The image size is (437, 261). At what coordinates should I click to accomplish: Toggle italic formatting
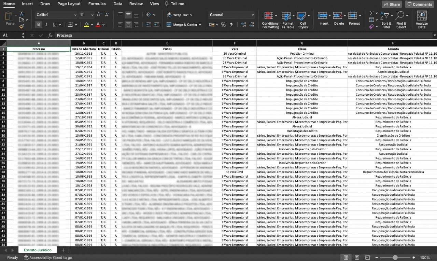coord(46,25)
